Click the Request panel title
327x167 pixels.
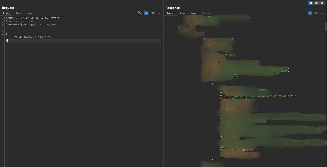point(8,8)
